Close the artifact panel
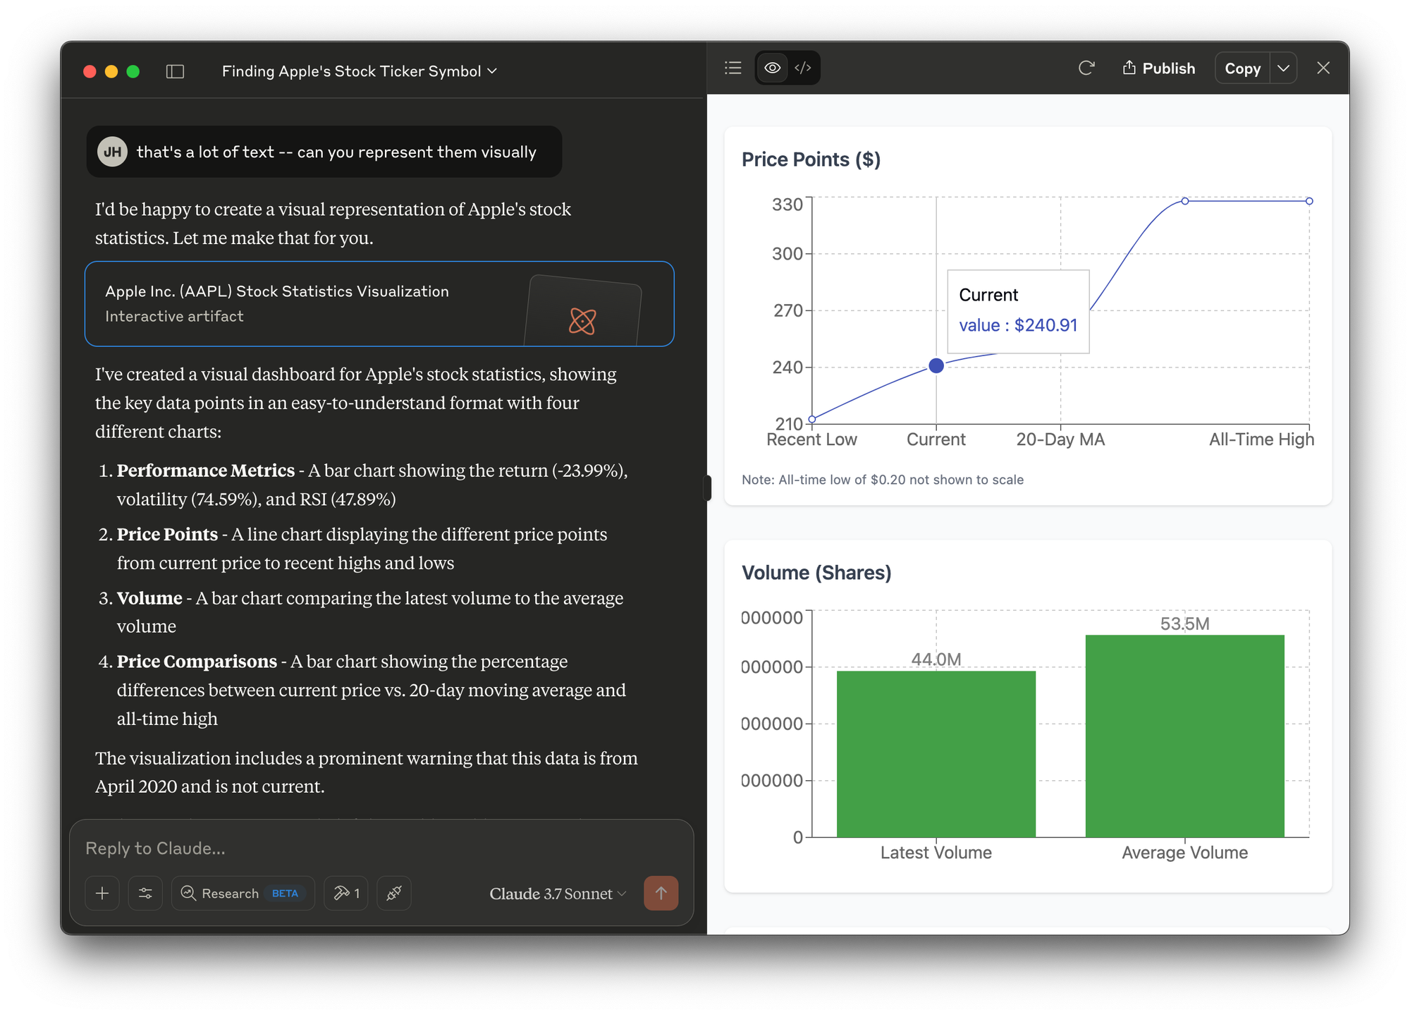 [x=1323, y=68]
